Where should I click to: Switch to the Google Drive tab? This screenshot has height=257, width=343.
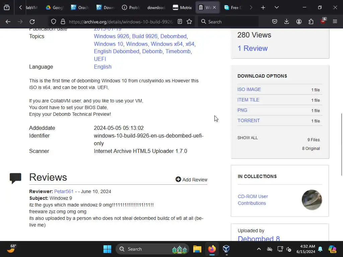coord(55,8)
